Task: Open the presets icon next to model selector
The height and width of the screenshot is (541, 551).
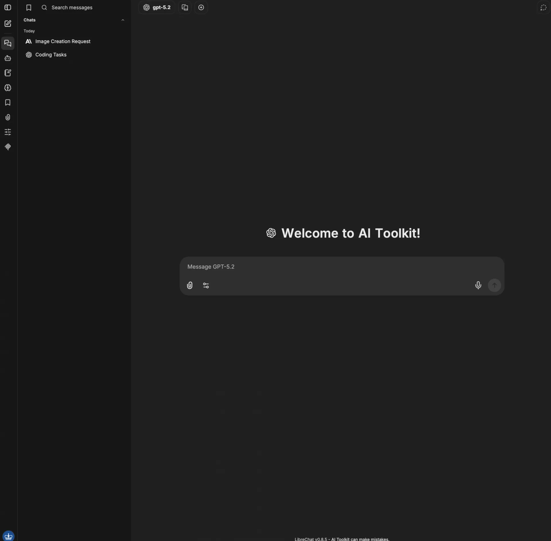Action: [185, 7]
